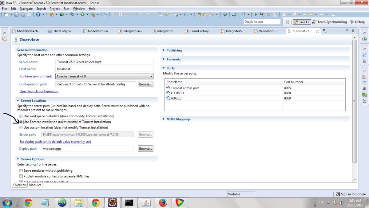Click the Deploy path wtpwebapps field
Screen dimensions: 369x208
click(x=87, y=149)
